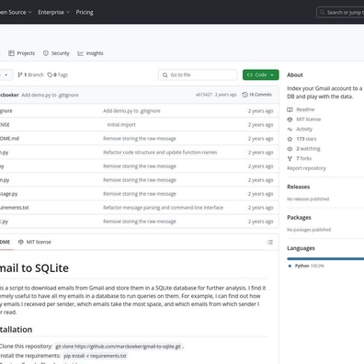Click the search or jump to field
364x364 pixels.
[340, 12]
